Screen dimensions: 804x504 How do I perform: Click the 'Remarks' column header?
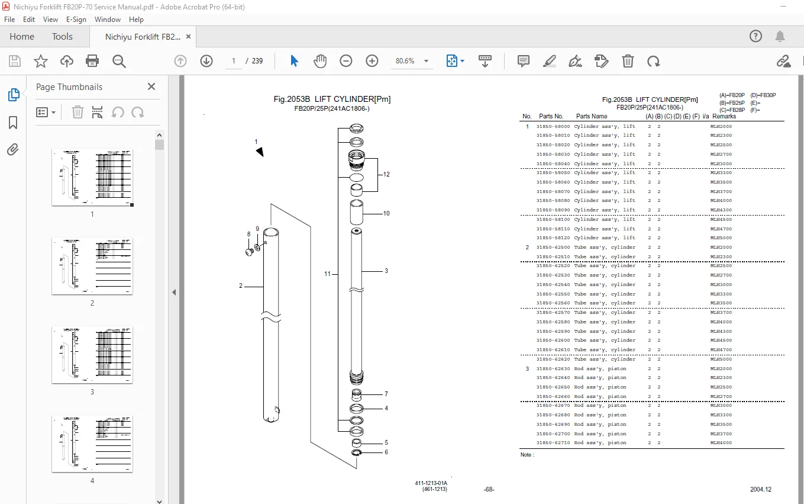(x=724, y=117)
